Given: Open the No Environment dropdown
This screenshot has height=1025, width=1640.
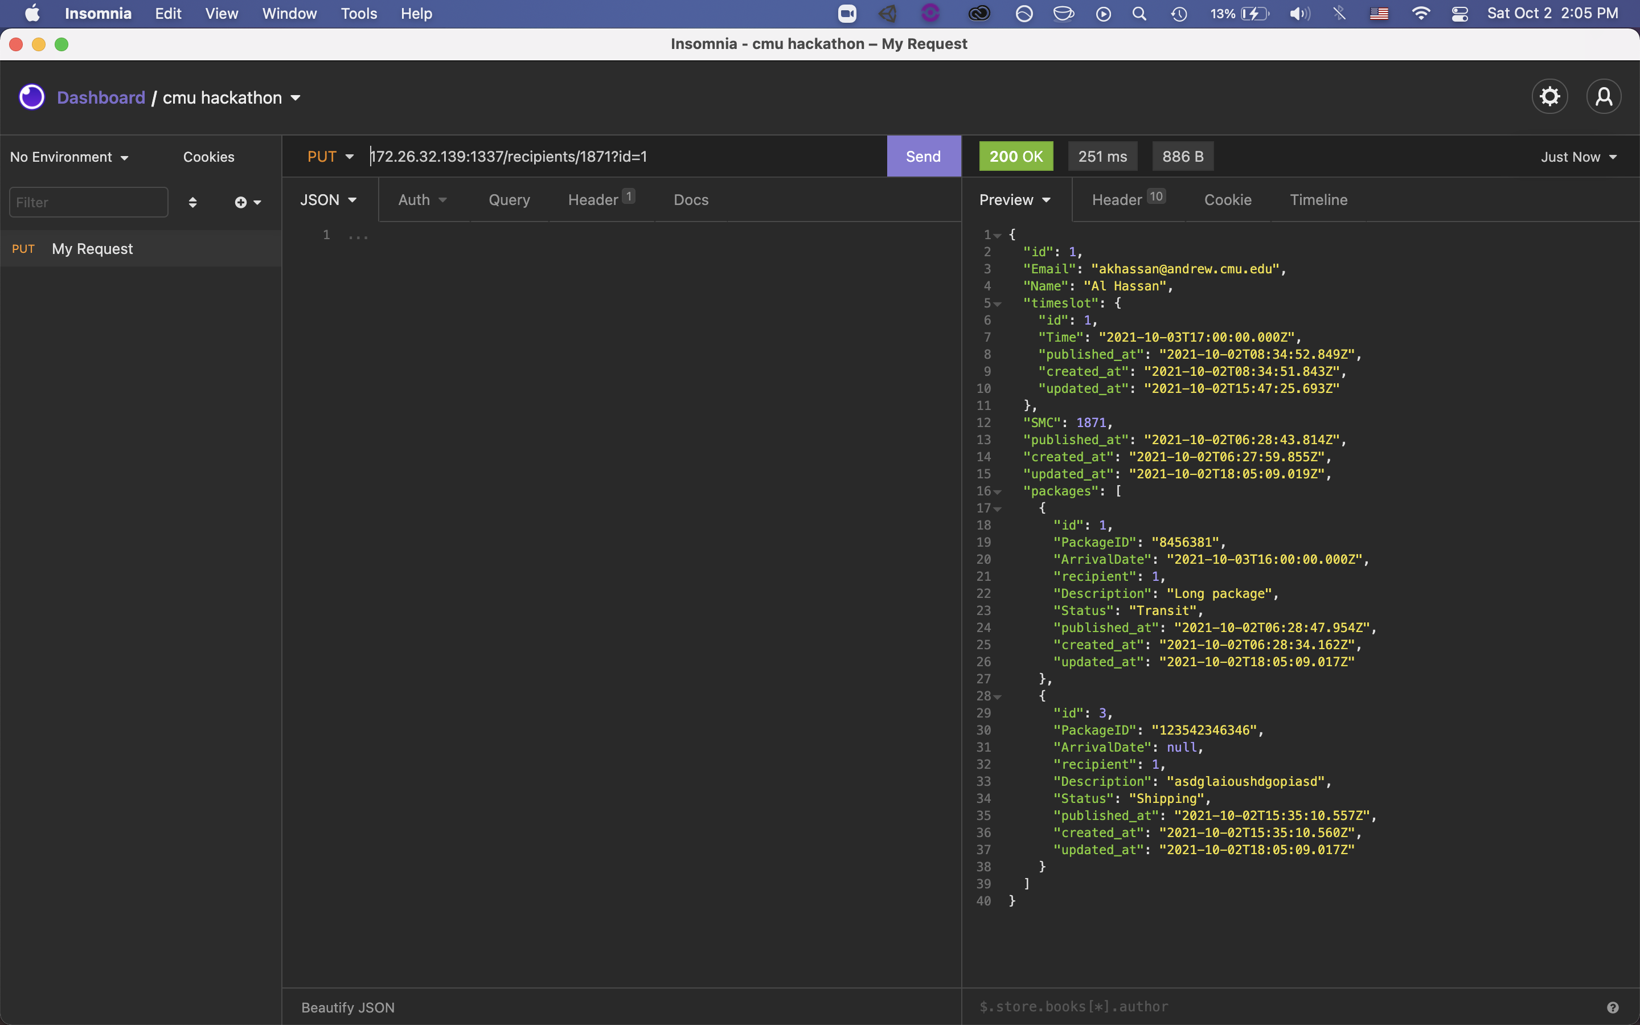Looking at the screenshot, I should [x=69, y=157].
